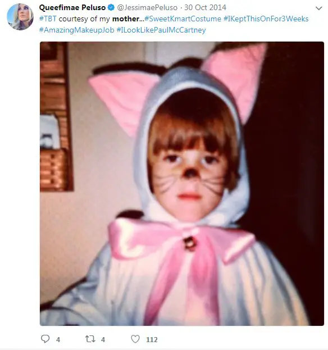Image resolution: width=328 pixels, height=350 pixels.
Task: Click the 112 likes count
Action: click(152, 340)
